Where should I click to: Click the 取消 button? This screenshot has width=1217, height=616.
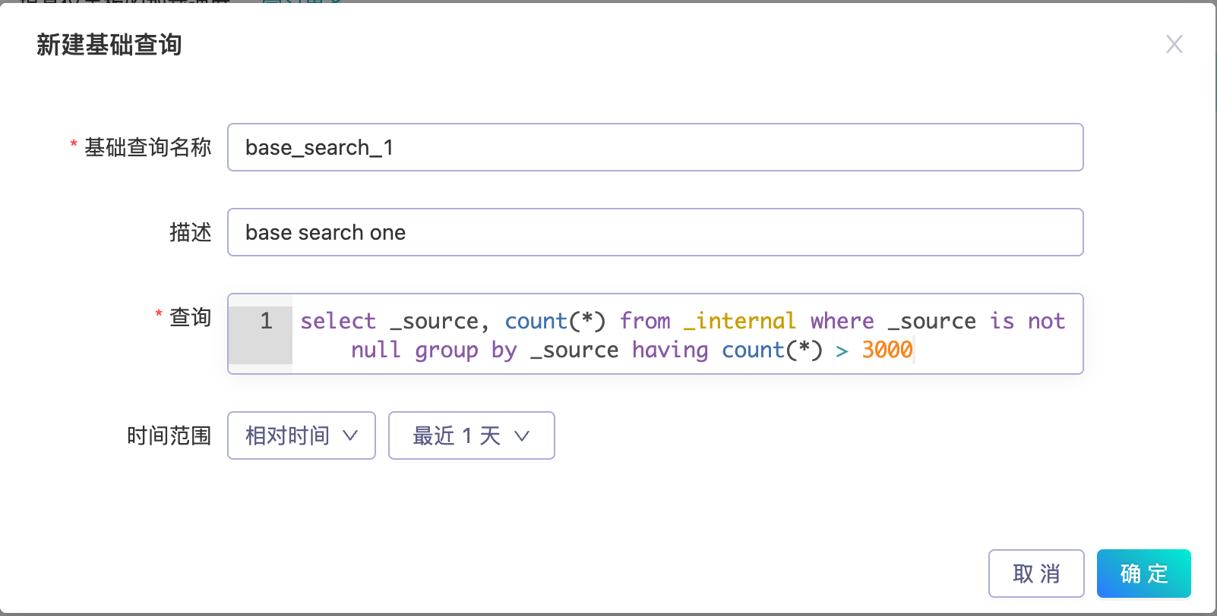point(1036,574)
